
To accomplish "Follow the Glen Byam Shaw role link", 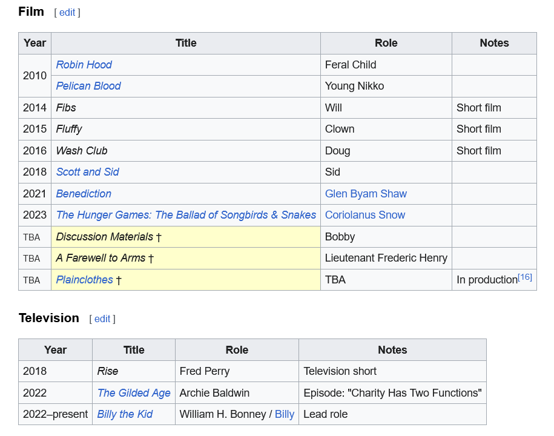I will click(x=366, y=194).
